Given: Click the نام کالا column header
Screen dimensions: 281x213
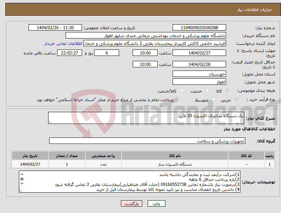Looking at the screenshot, I should [x=175, y=156].
